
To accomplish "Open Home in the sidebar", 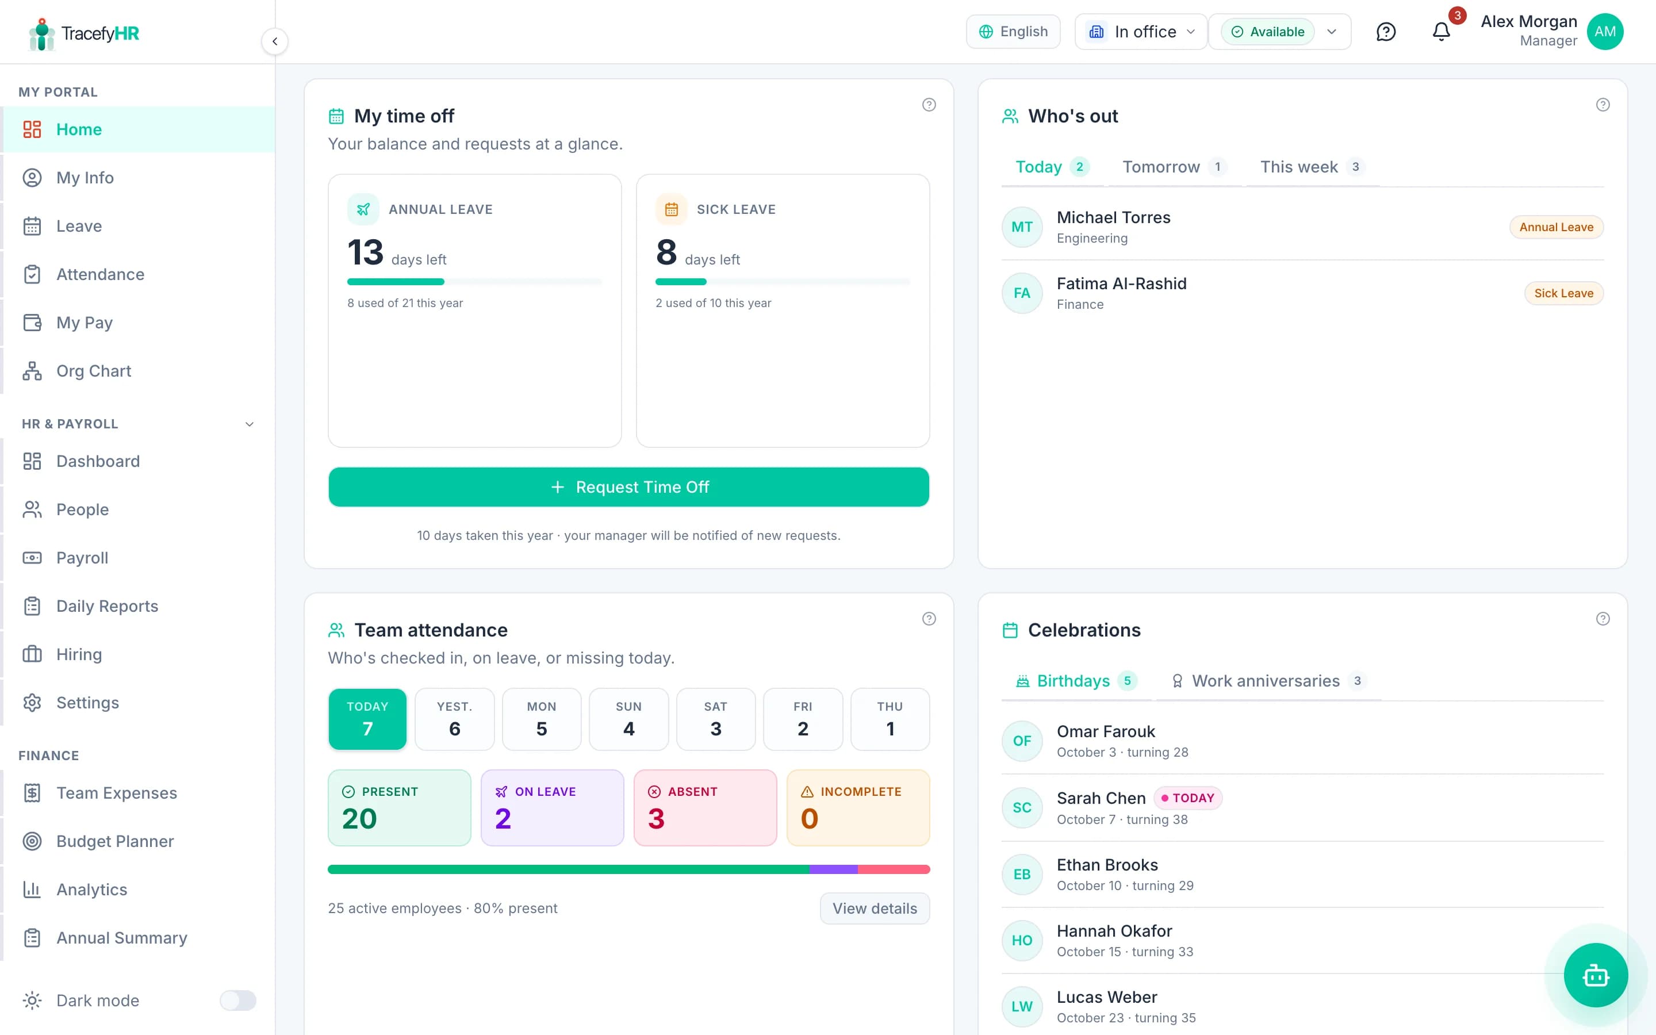I will [x=138, y=129].
